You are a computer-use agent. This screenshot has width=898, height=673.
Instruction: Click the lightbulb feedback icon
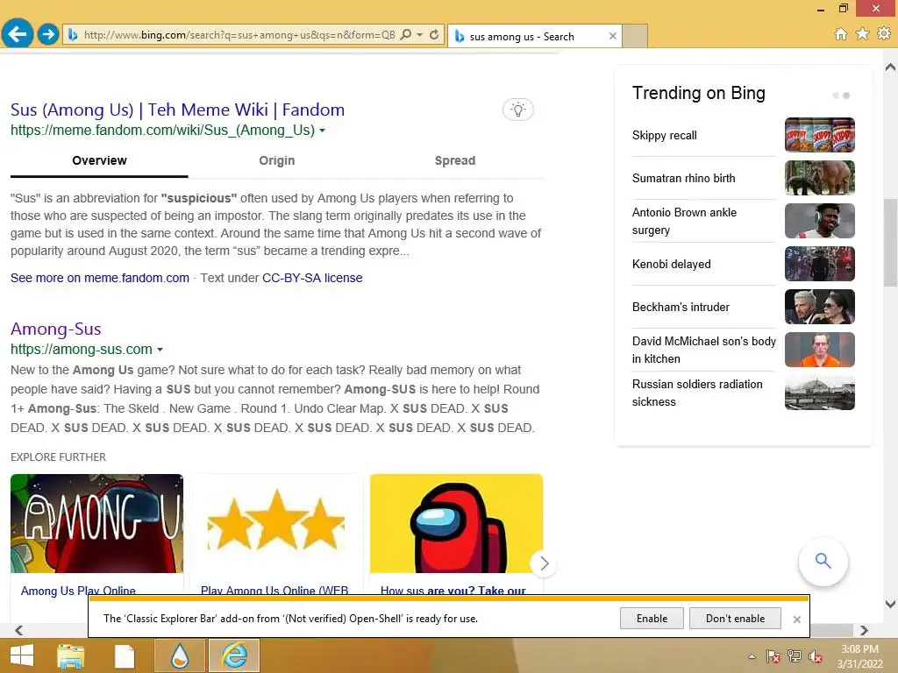coord(517,110)
